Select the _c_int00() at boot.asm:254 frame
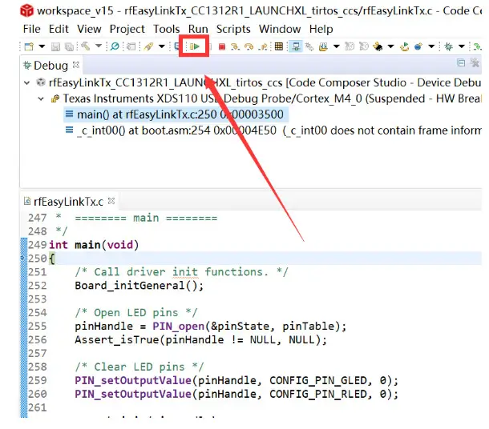The width and height of the screenshot is (489, 429). coord(273,130)
